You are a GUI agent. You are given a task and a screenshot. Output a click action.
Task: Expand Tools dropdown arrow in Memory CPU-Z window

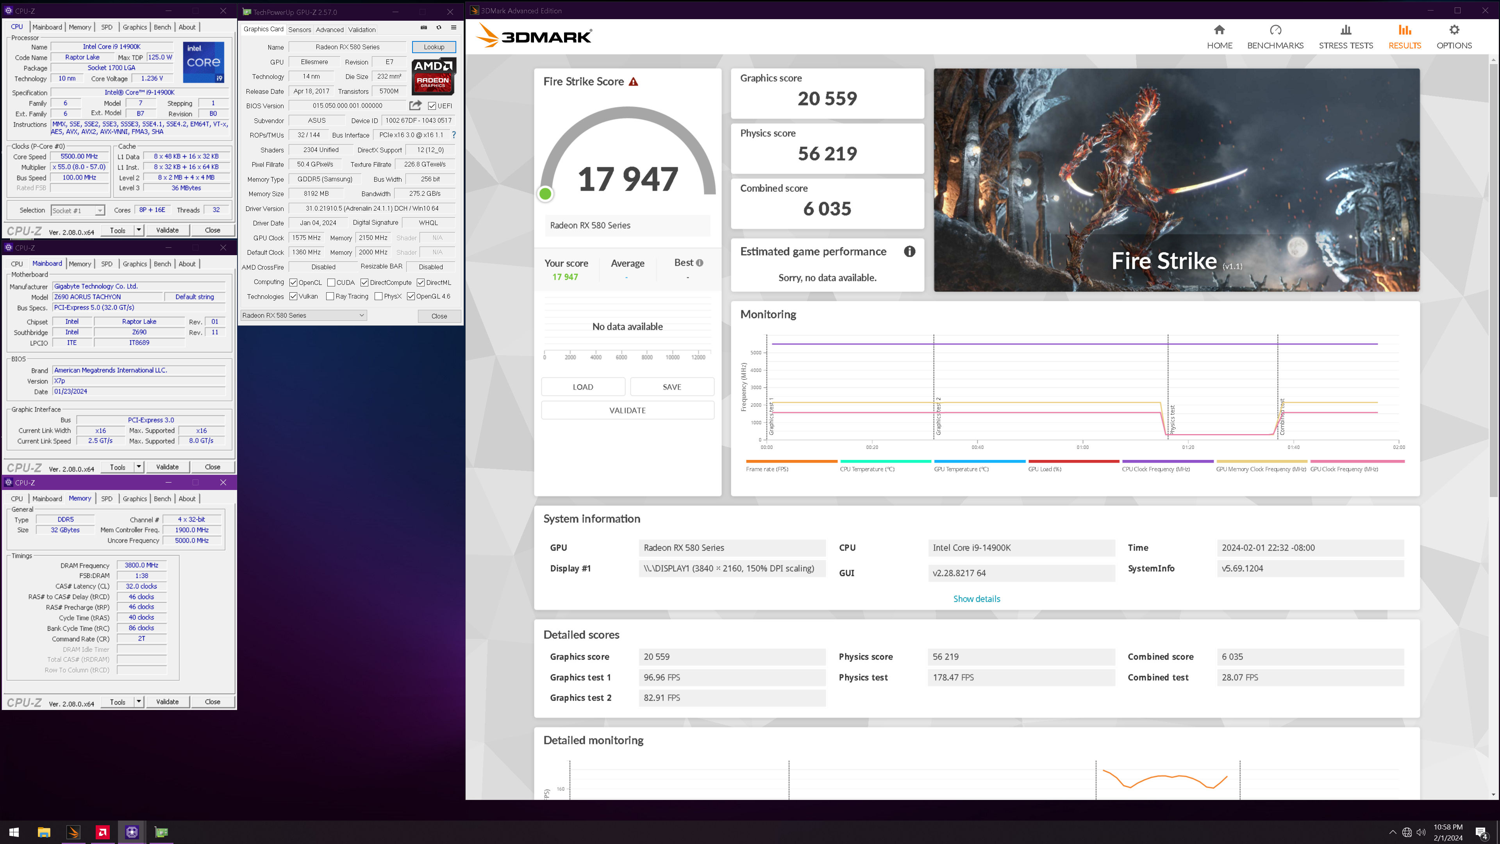point(139,702)
